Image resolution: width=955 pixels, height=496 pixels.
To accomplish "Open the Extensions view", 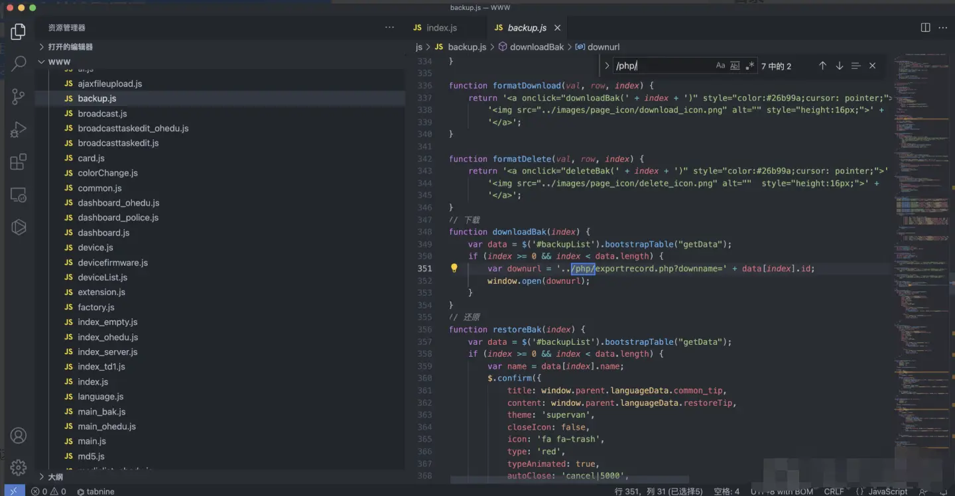I will tap(19, 162).
